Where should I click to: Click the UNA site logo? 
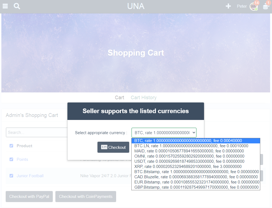(x=136, y=6)
